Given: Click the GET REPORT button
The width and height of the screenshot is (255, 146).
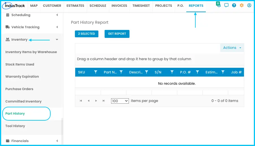Looking at the screenshot, I should point(117,34).
